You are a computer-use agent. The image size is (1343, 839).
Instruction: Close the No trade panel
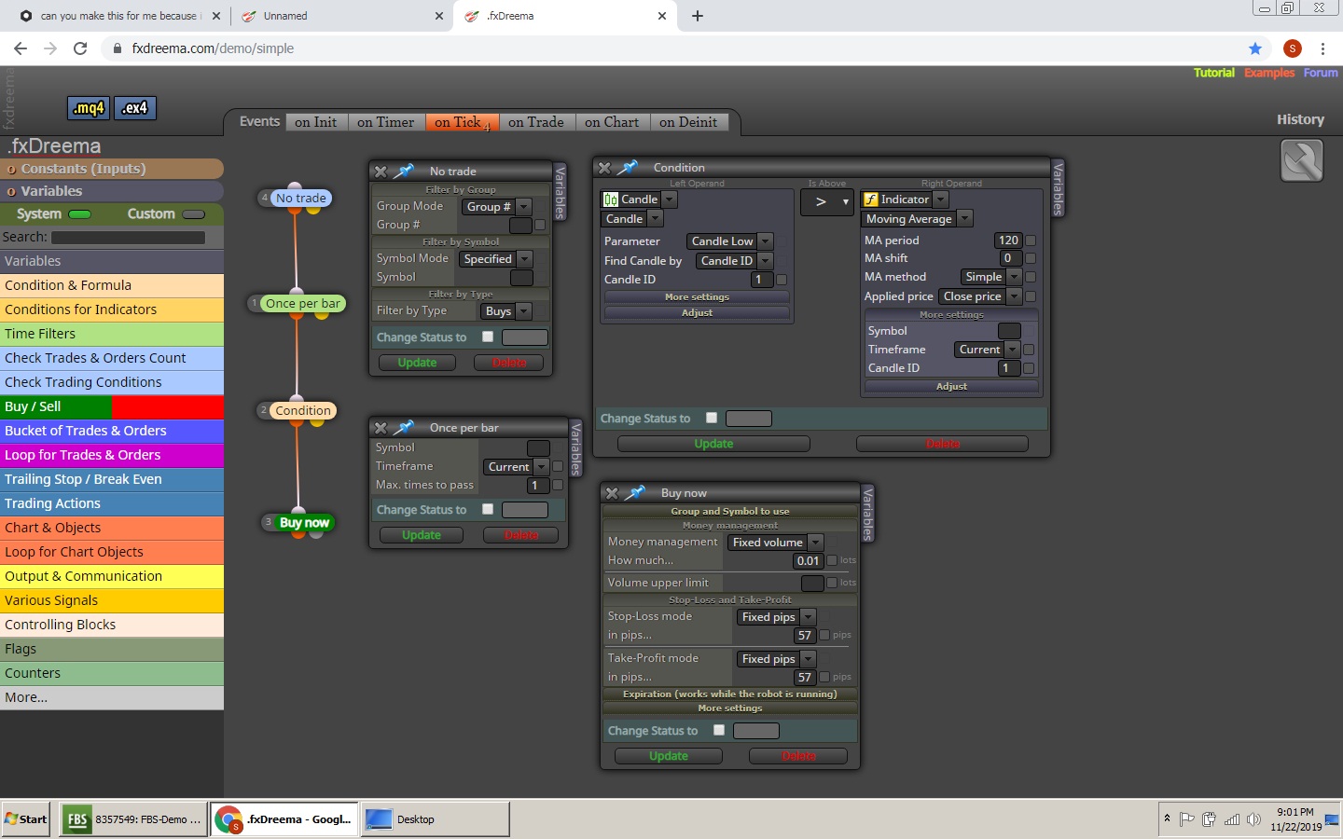[381, 172]
